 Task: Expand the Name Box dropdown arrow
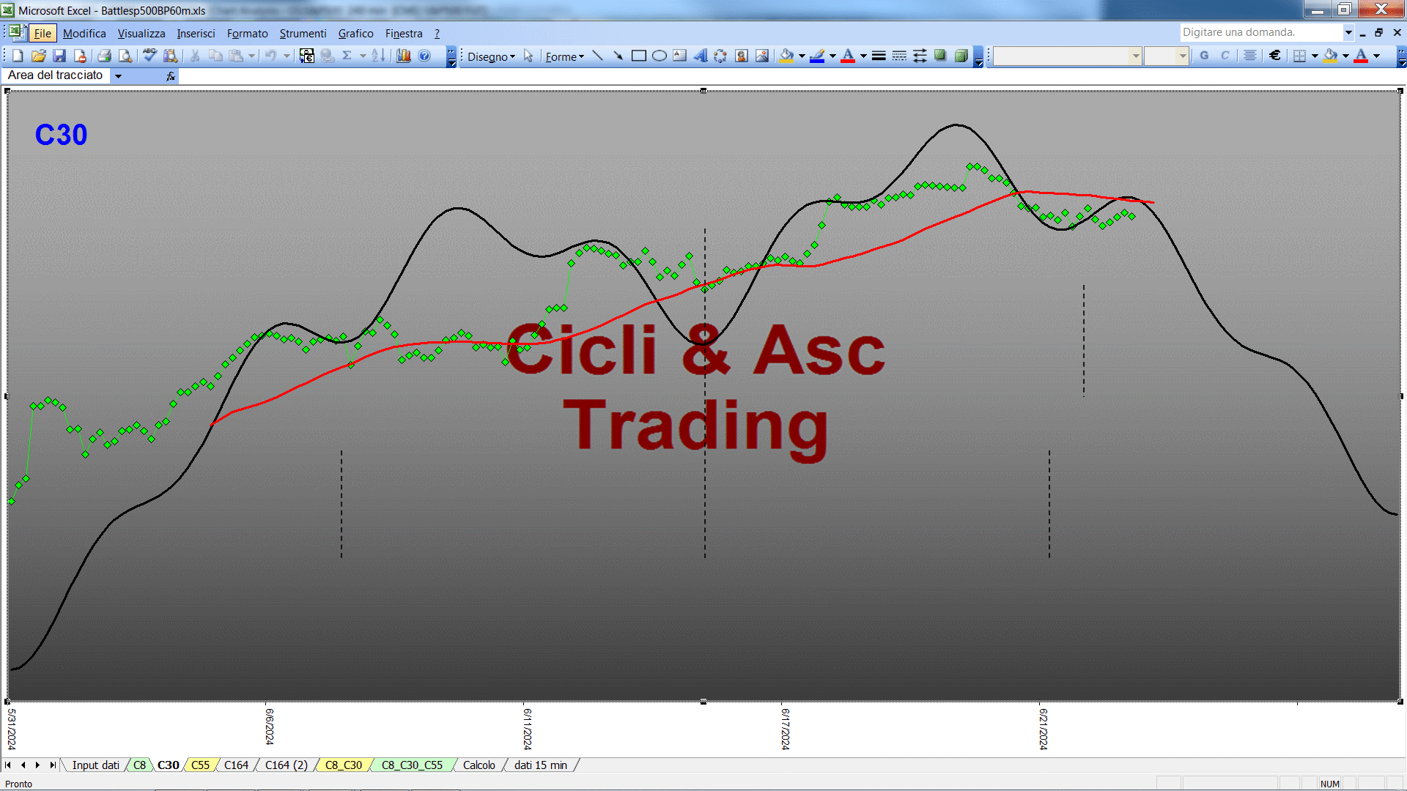tap(118, 76)
